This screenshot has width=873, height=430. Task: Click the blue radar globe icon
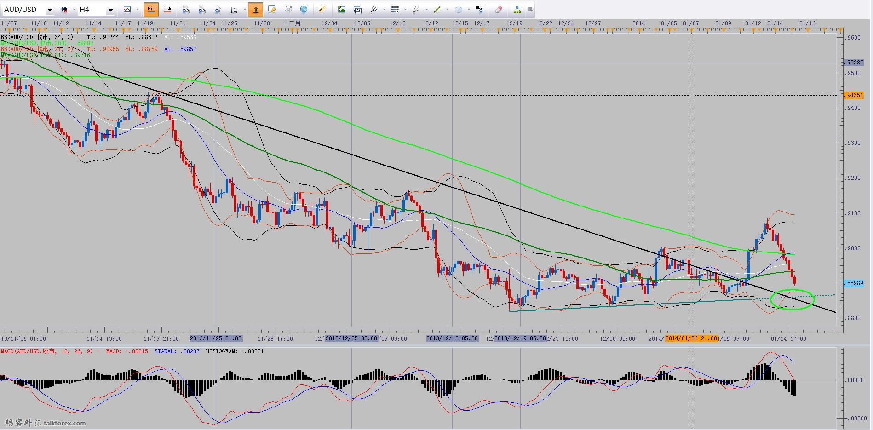tap(304, 9)
